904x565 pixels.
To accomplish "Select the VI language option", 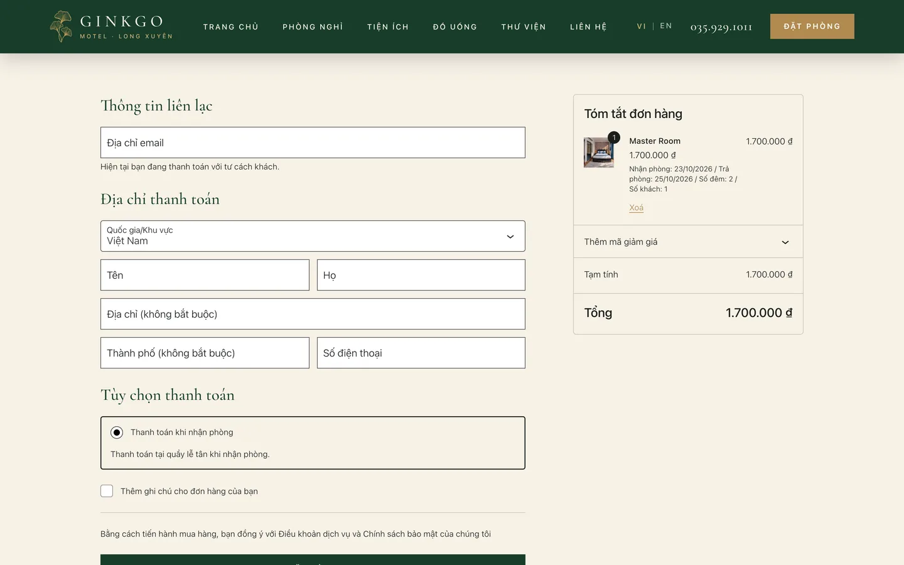I will (641, 26).
